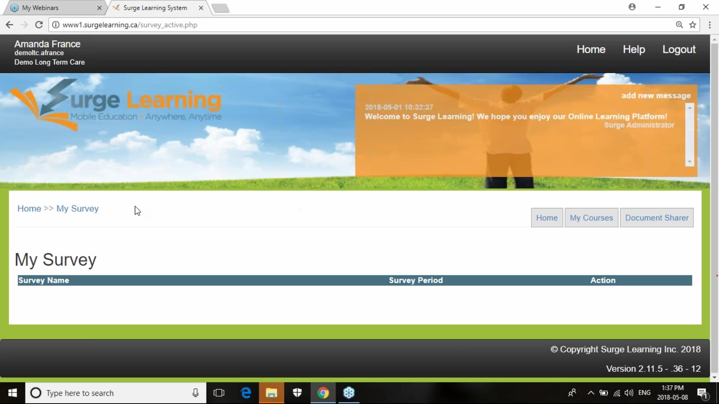The image size is (719, 404).
Task: Click the search input field in taskbar
Action: 115,393
